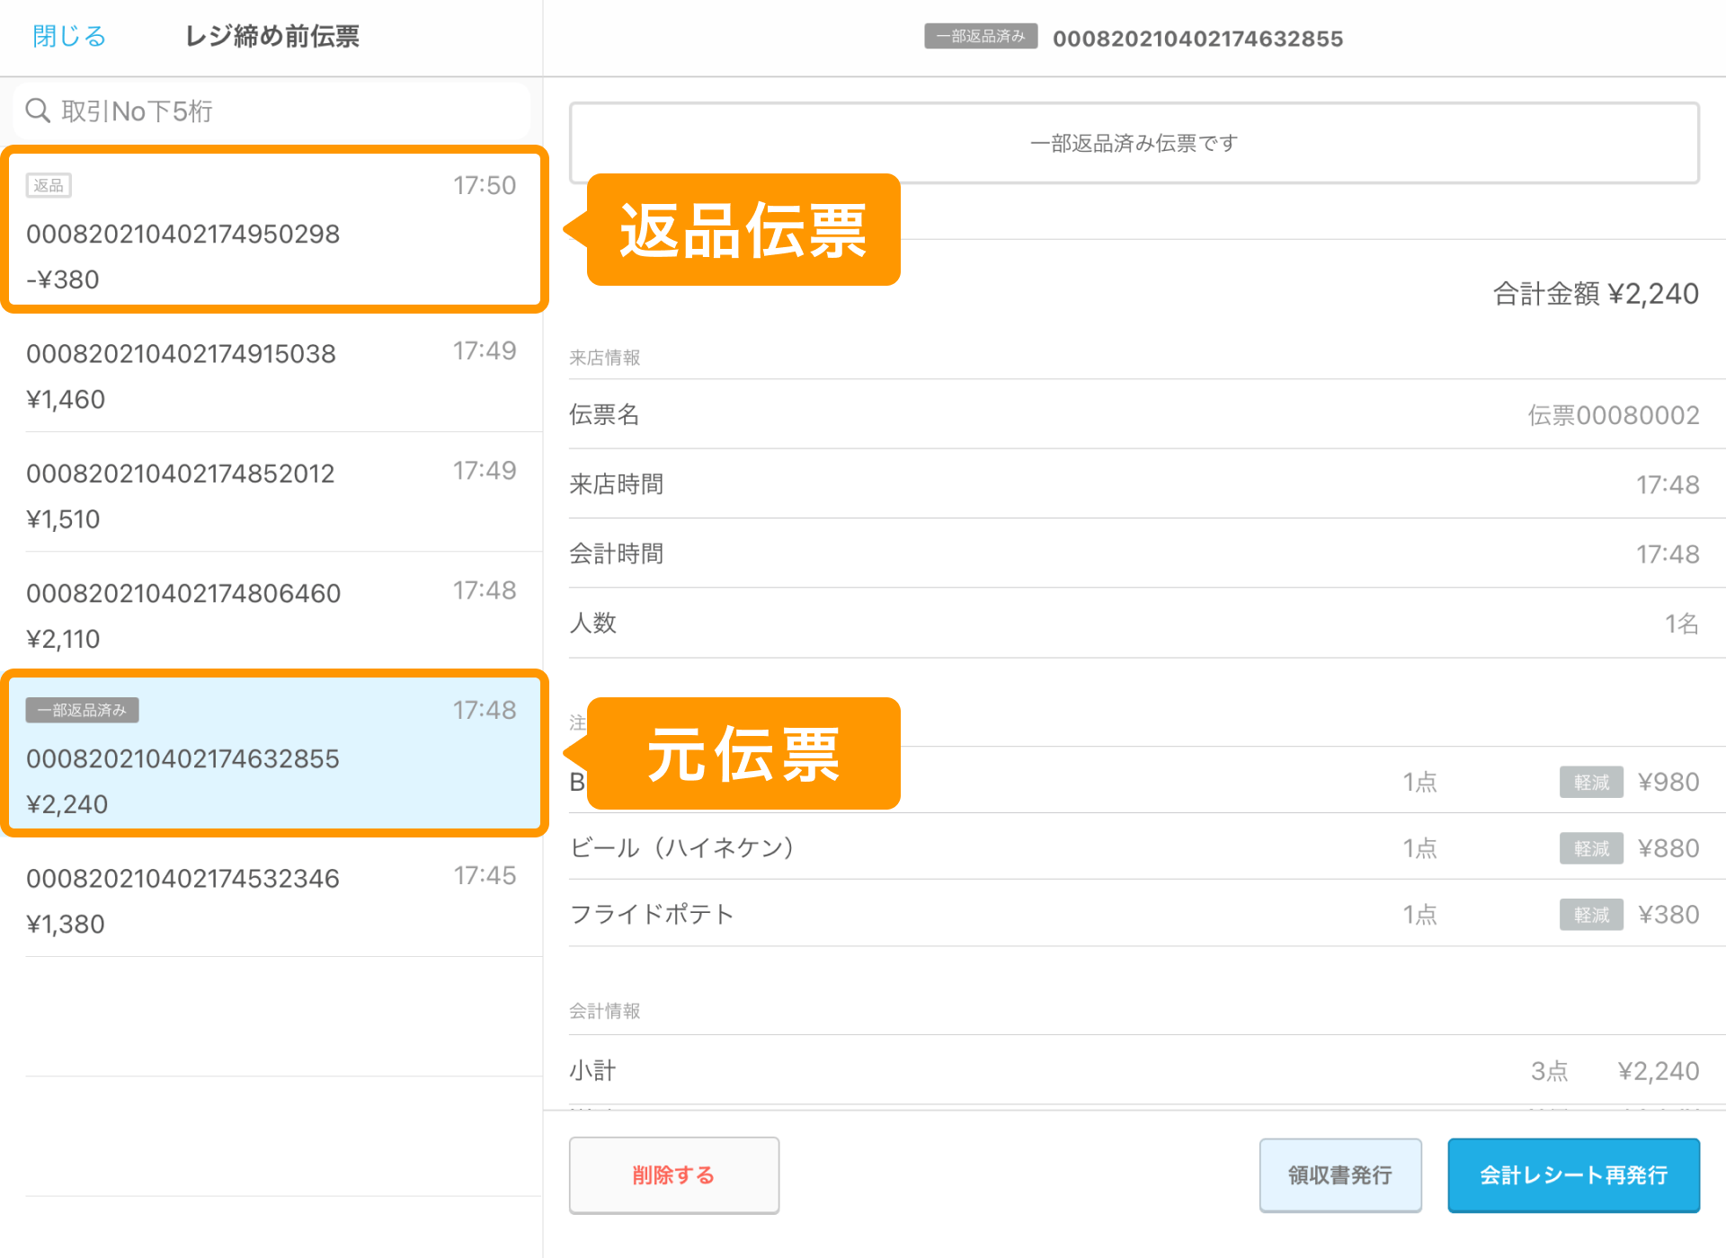Click the search magnifier icon
This screenshot has height=1258, width=1726.
click(38, 111)
